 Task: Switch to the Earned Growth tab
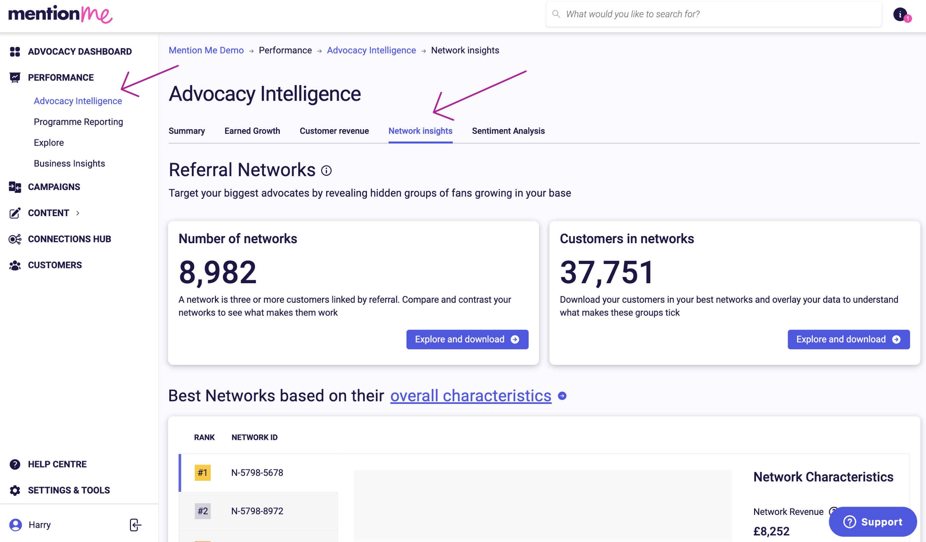click(x=252, y=131)
